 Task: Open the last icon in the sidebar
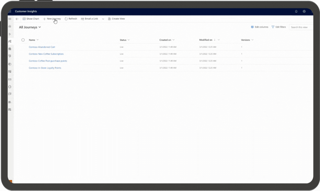pyautogui.click(x=10, y=110)
